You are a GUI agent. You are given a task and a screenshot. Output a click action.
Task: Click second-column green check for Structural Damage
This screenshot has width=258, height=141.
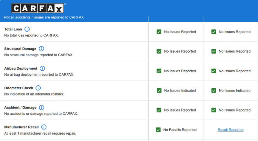(x=213, y=51)
